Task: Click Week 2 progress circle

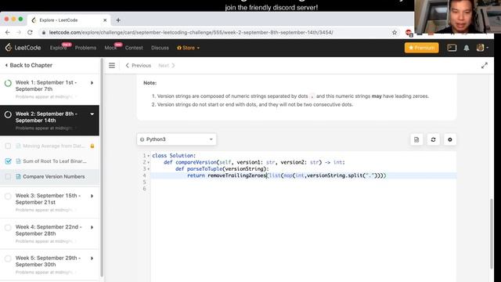Action: 8,114
